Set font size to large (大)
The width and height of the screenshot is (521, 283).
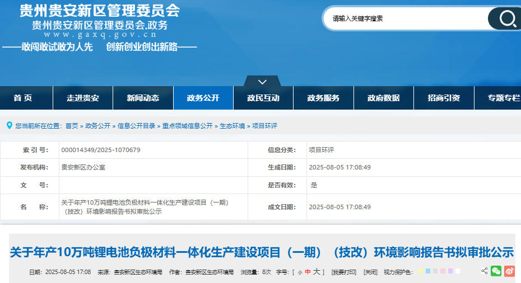316,272
